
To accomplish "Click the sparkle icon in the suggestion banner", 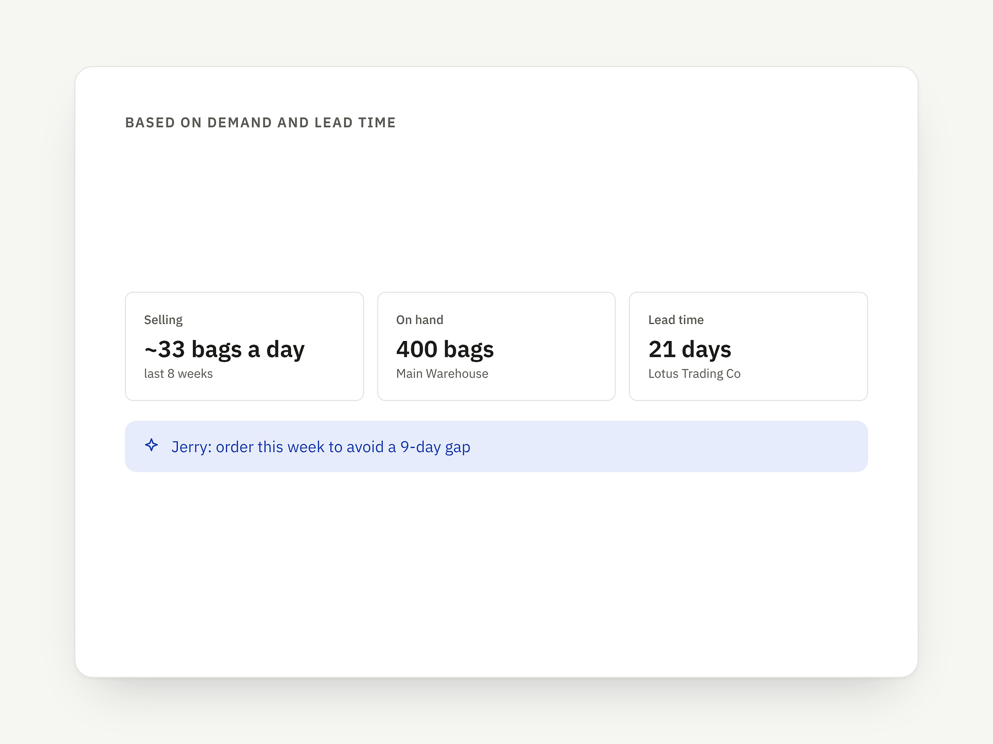I will click(x=151, y=445).
